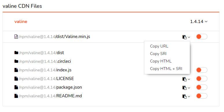The image size is (224, 112).
Task: Open the 1.4.14 version dropdown
Action: tap(199, 22)
